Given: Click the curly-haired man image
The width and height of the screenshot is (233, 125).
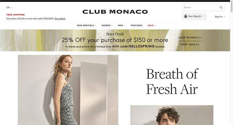Looking at the screenshot, I should pos(172,115).
